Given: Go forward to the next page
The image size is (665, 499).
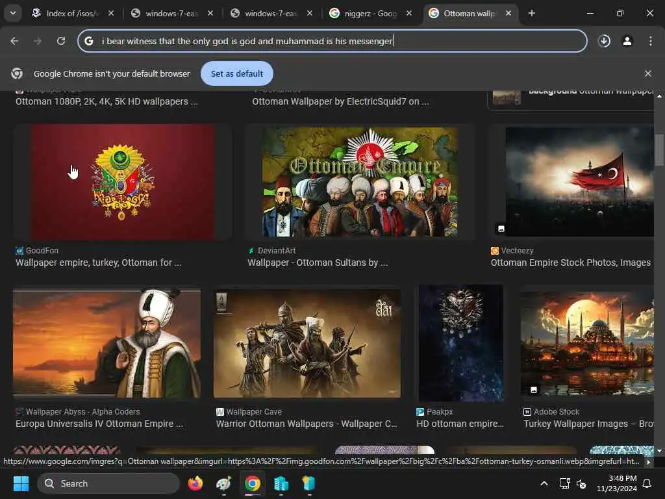Looking at the screenshot, I should click(x=37, y=41).
